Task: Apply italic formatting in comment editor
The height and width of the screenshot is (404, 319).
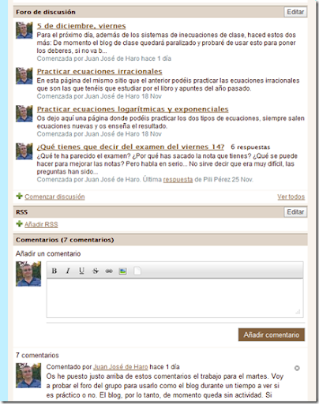Action: pyautogui.click(x=68, y=271)
